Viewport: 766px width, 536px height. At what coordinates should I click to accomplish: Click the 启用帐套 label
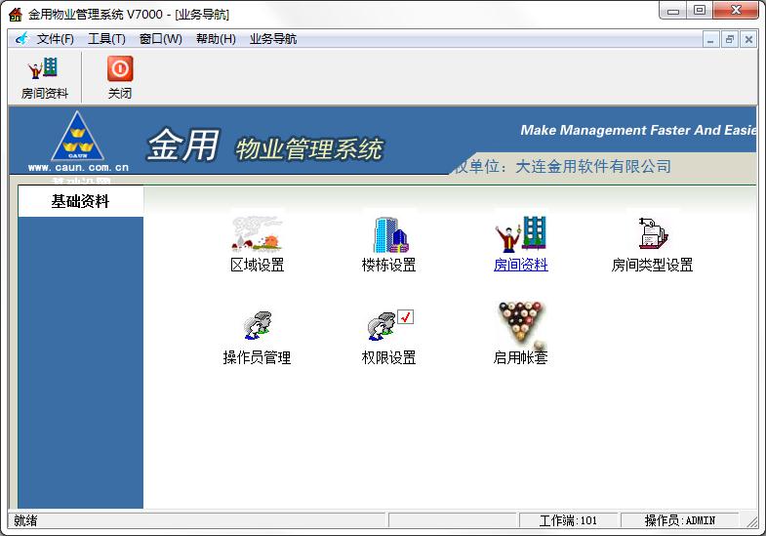tap(521, 357)
